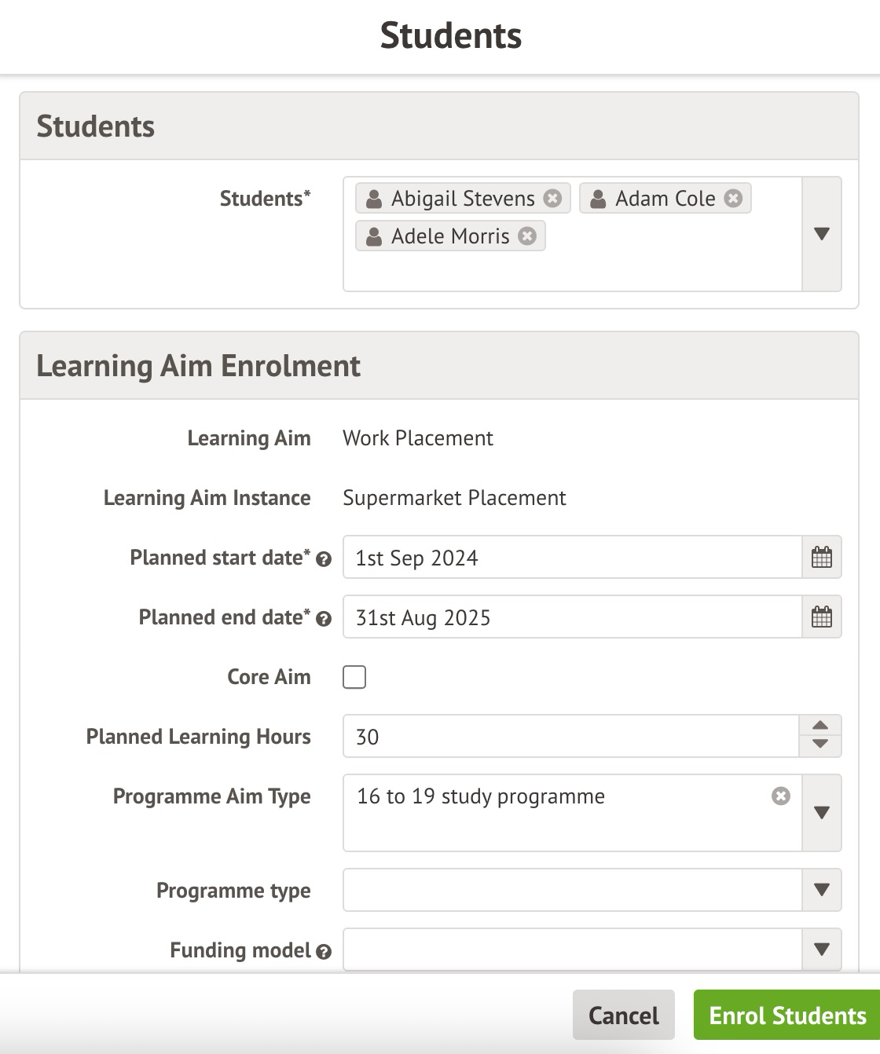880x1054 pixels.
Task: Open the Programme type dropdown
Action: click(822, 890)
